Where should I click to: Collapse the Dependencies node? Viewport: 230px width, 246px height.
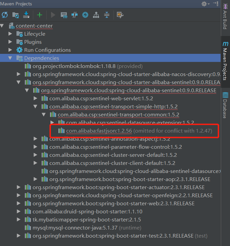pos(10,58)
